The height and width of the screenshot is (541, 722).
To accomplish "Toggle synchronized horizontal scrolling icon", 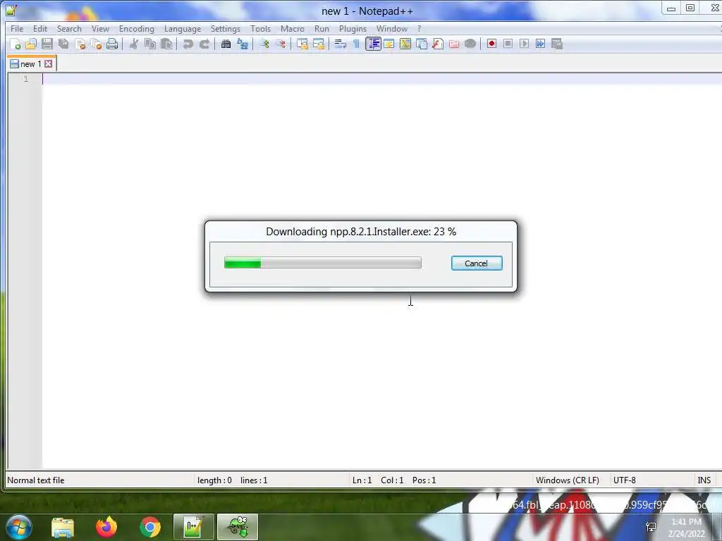I will coord(319,44).
